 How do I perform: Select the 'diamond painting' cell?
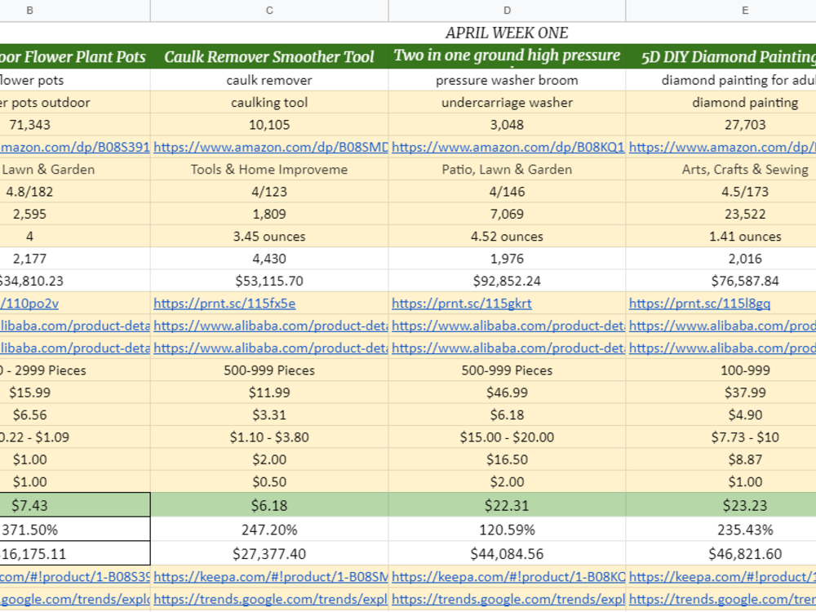(x=721, y=103)
